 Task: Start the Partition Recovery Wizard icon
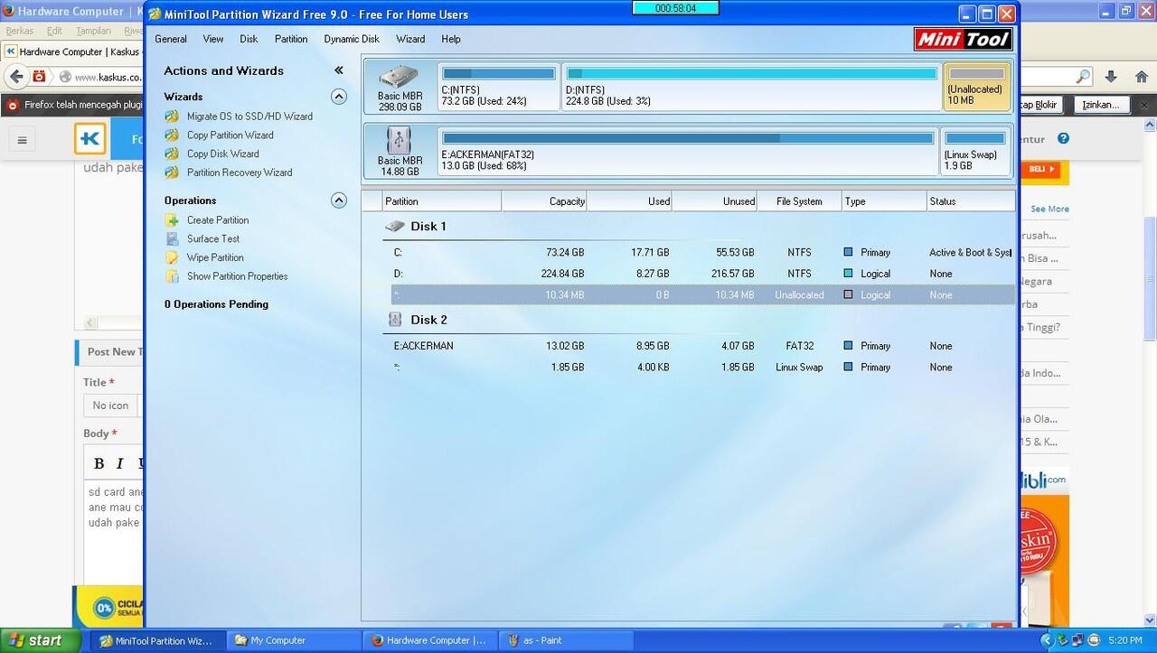coord(172,173)
